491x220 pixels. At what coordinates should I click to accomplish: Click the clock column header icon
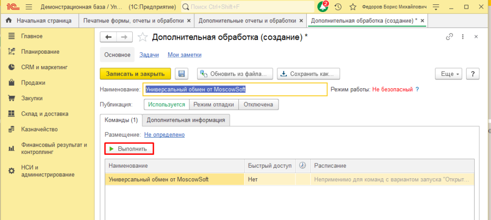[x=303, y=165]
